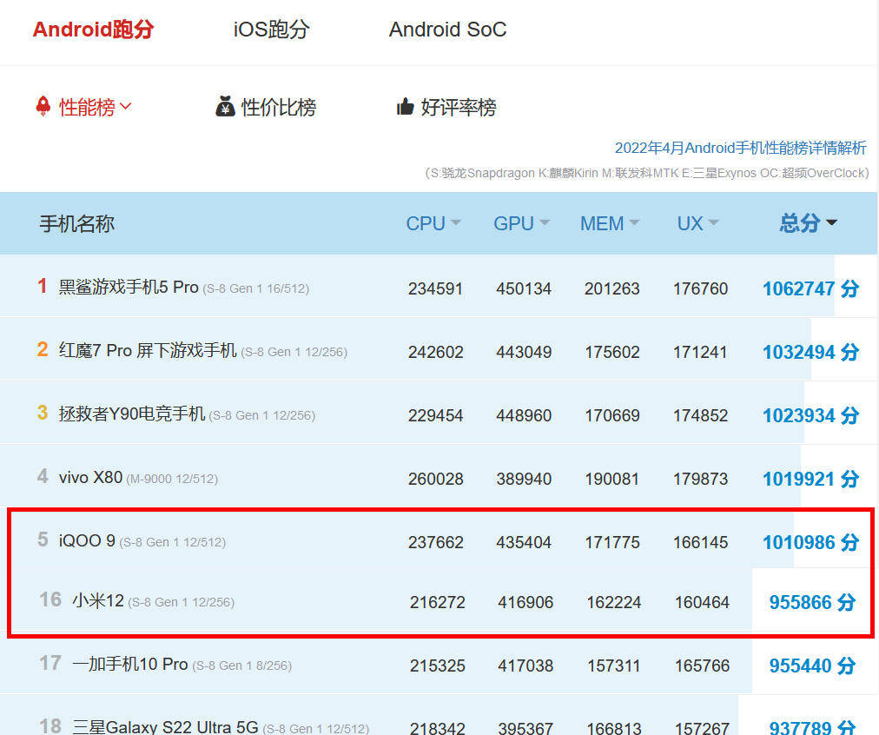Viewport: 879px width, 735px height.
Task: Click total score 1062747 分
Action: click(x=810, y=288)
